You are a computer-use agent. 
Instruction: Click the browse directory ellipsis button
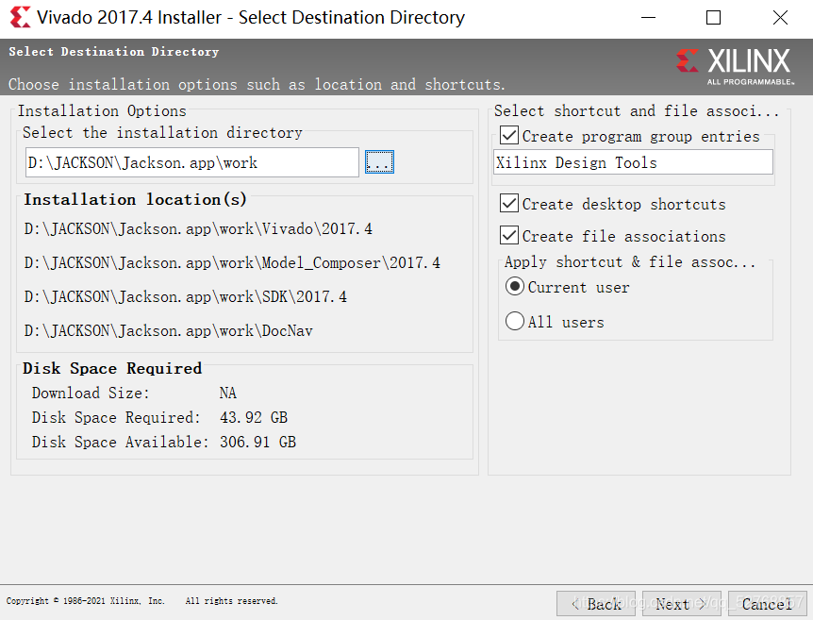(379, 162)
